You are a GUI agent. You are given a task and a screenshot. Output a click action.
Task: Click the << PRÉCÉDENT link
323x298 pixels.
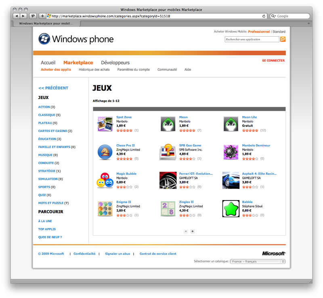[53, 88]
